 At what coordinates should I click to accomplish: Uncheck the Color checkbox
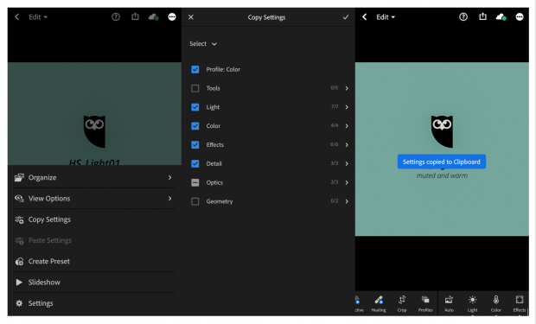[195, 126]
